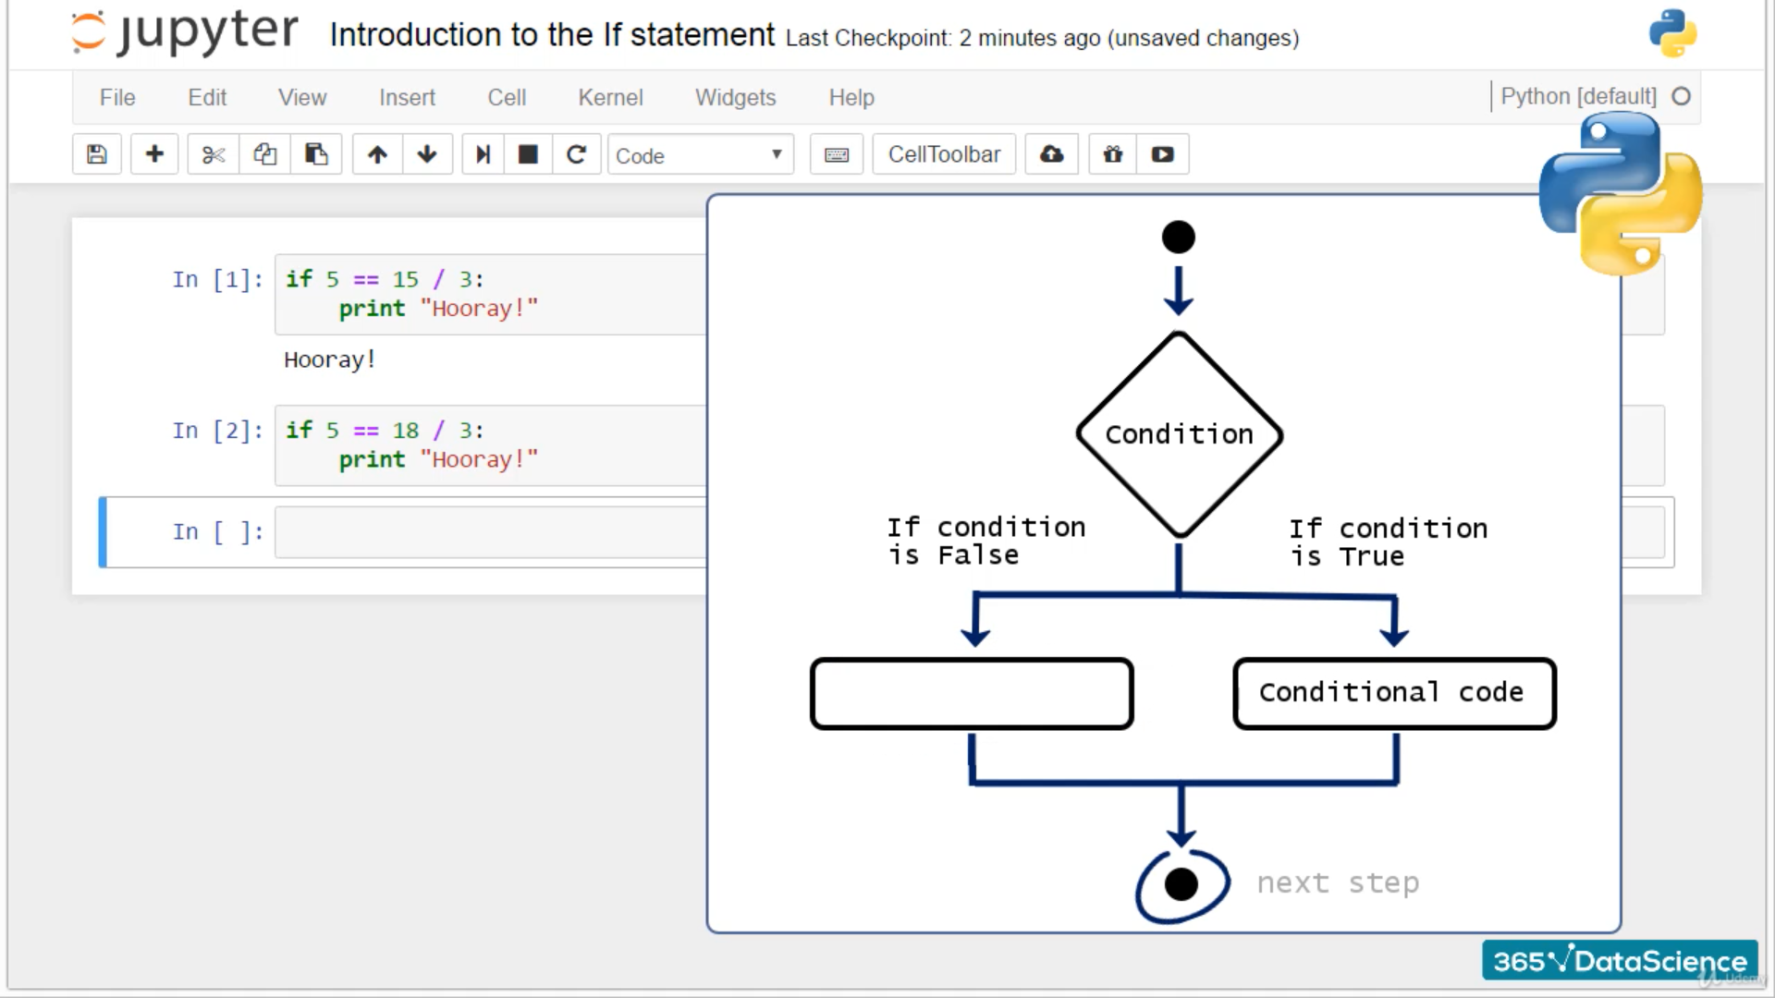This screenshot has height=998, width=1775.
Task: Restart kernel circular arrow icon
Action: 576,154
